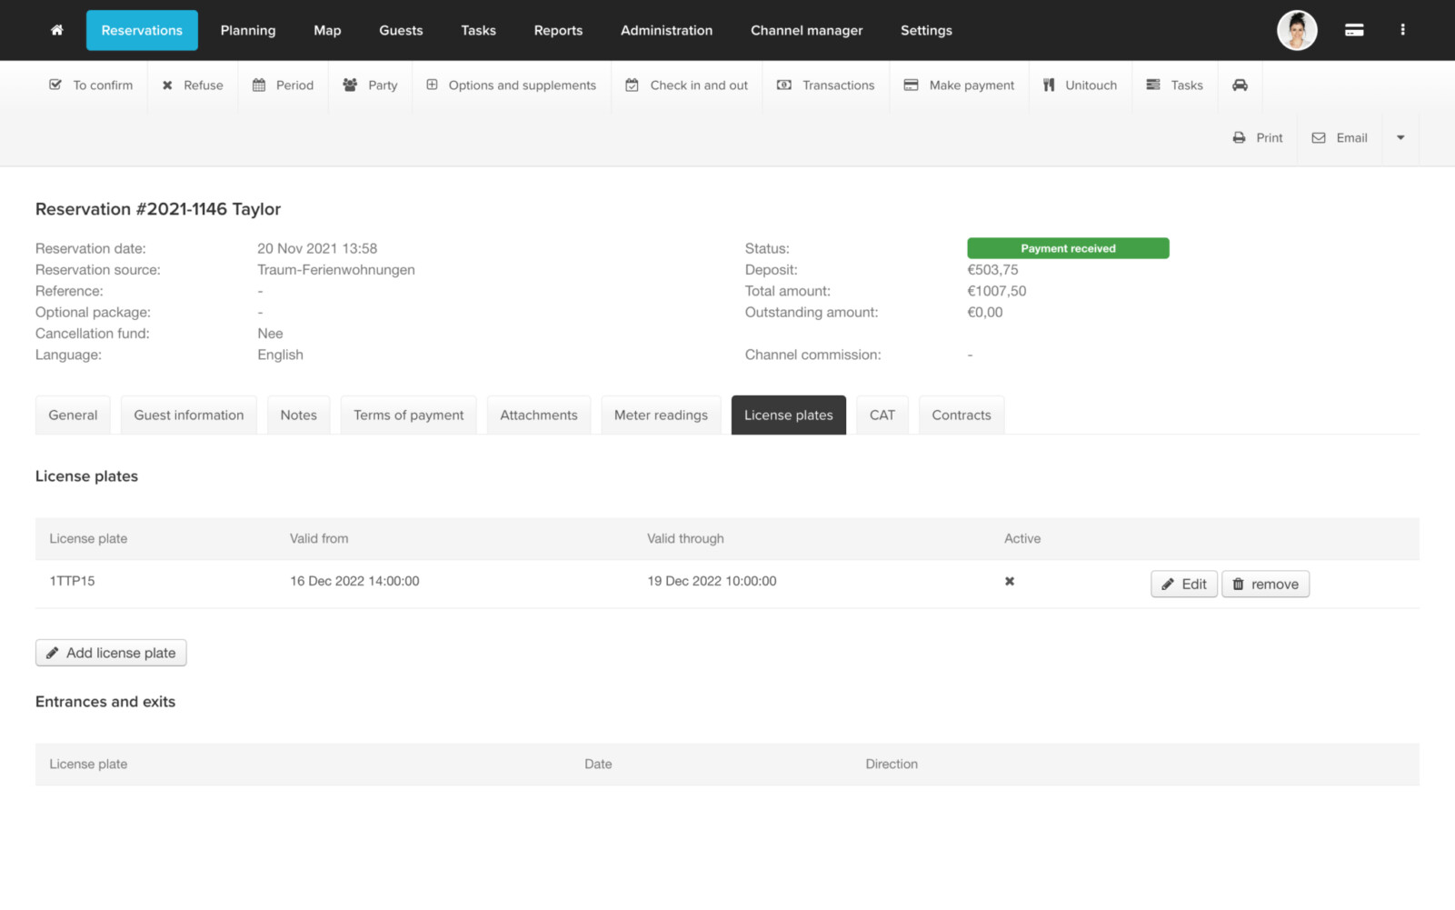Viewport: 1455px width, 910px height.
Task: Send reservation via Email button
Action: (1340, 138)
